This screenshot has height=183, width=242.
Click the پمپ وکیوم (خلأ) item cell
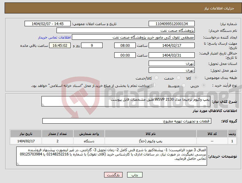150,141
